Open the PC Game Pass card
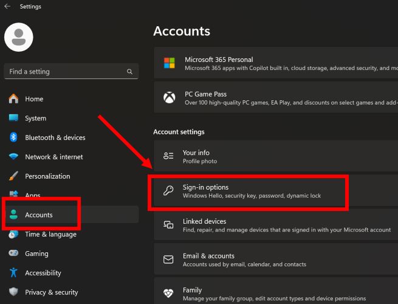The height and width of the screenshot is (304, 398). (x=275, y=98)
